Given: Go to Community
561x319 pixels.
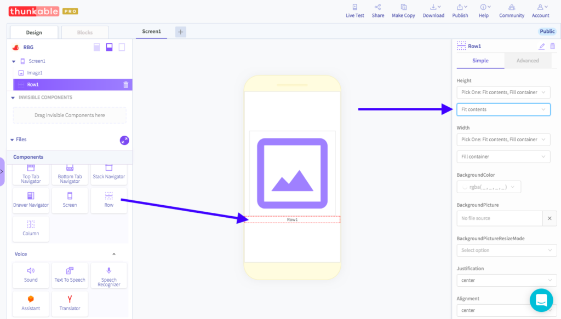Looking at the screenshot, I should 512,11.
